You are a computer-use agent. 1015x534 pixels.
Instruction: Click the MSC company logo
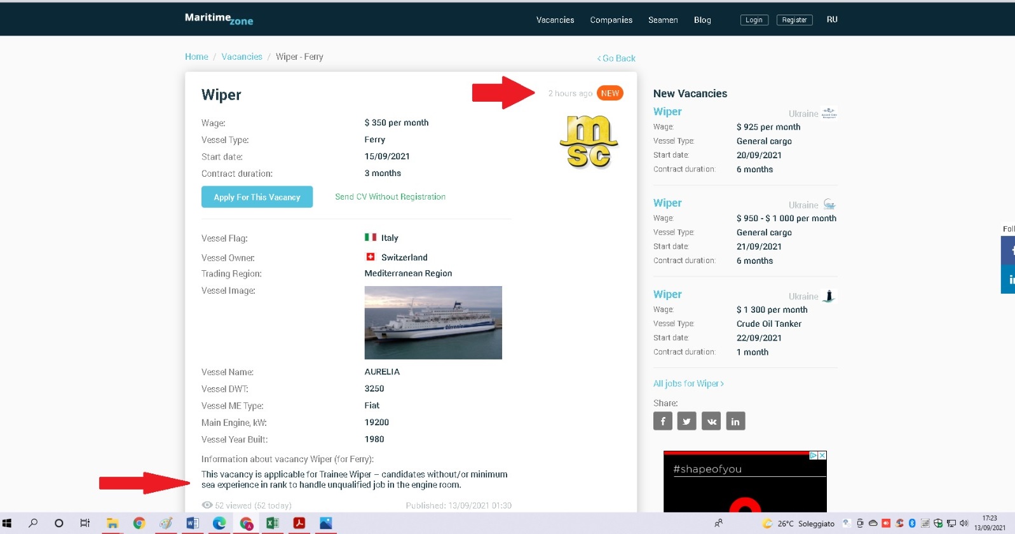click(589, 142)
